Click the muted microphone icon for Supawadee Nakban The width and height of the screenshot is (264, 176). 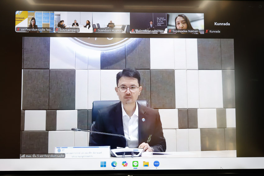[x=170, y=31]
